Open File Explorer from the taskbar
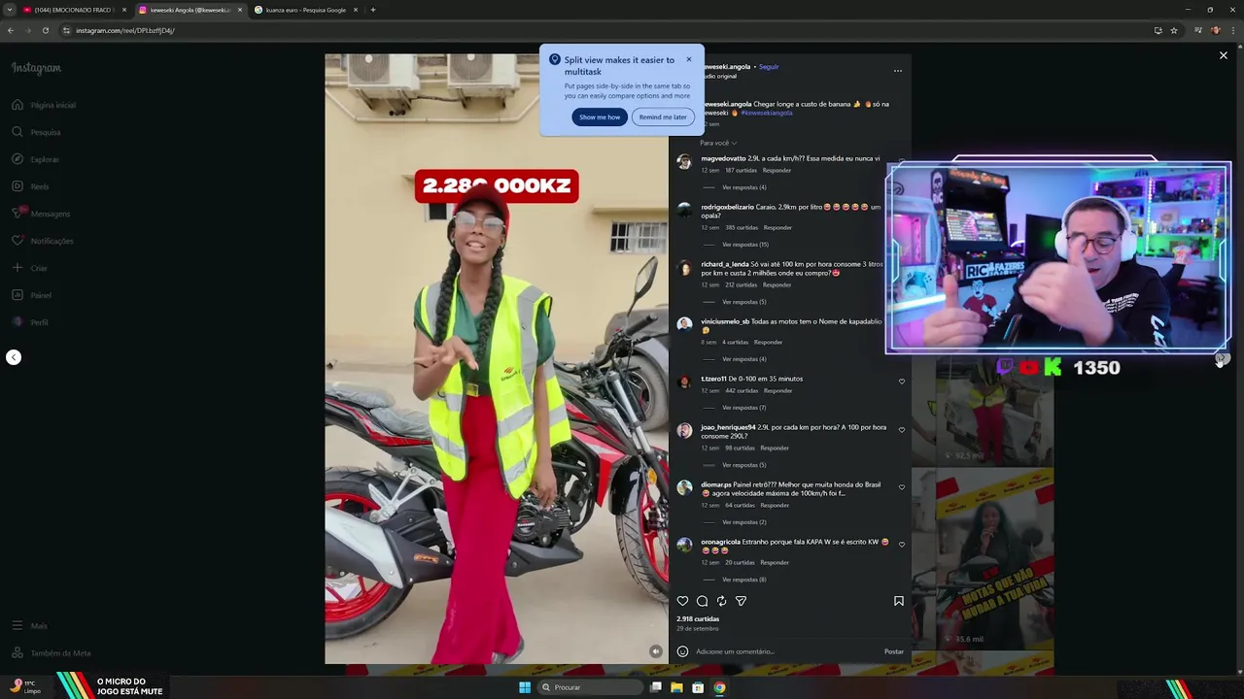 [x=676, y=687]
